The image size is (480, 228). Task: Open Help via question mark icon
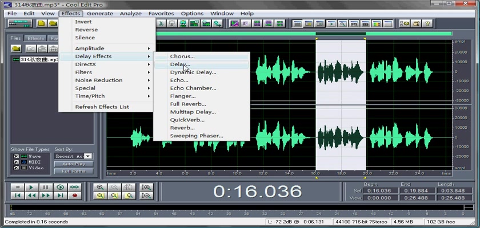pyautogui.click(x=427, y=23)
